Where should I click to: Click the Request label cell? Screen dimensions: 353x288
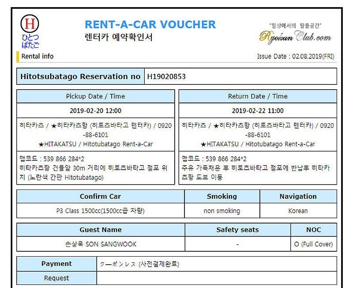point(57,278)
